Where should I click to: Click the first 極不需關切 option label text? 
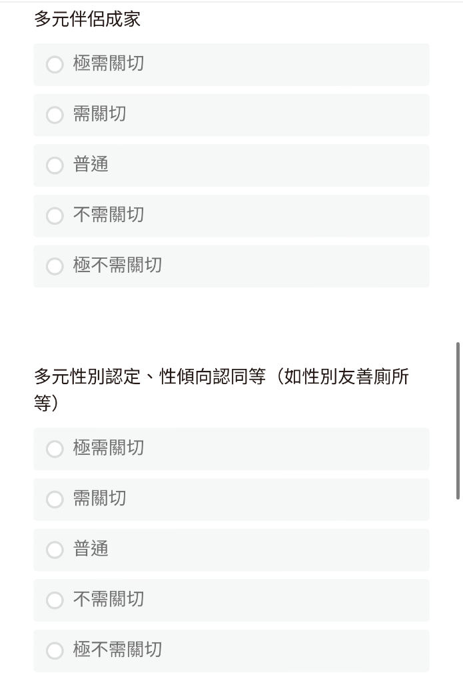(117, 265)
